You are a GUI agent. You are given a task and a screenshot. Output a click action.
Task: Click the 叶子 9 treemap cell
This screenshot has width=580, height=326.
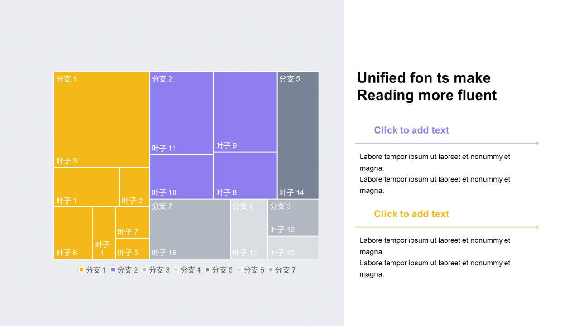[x=245, y=111]
